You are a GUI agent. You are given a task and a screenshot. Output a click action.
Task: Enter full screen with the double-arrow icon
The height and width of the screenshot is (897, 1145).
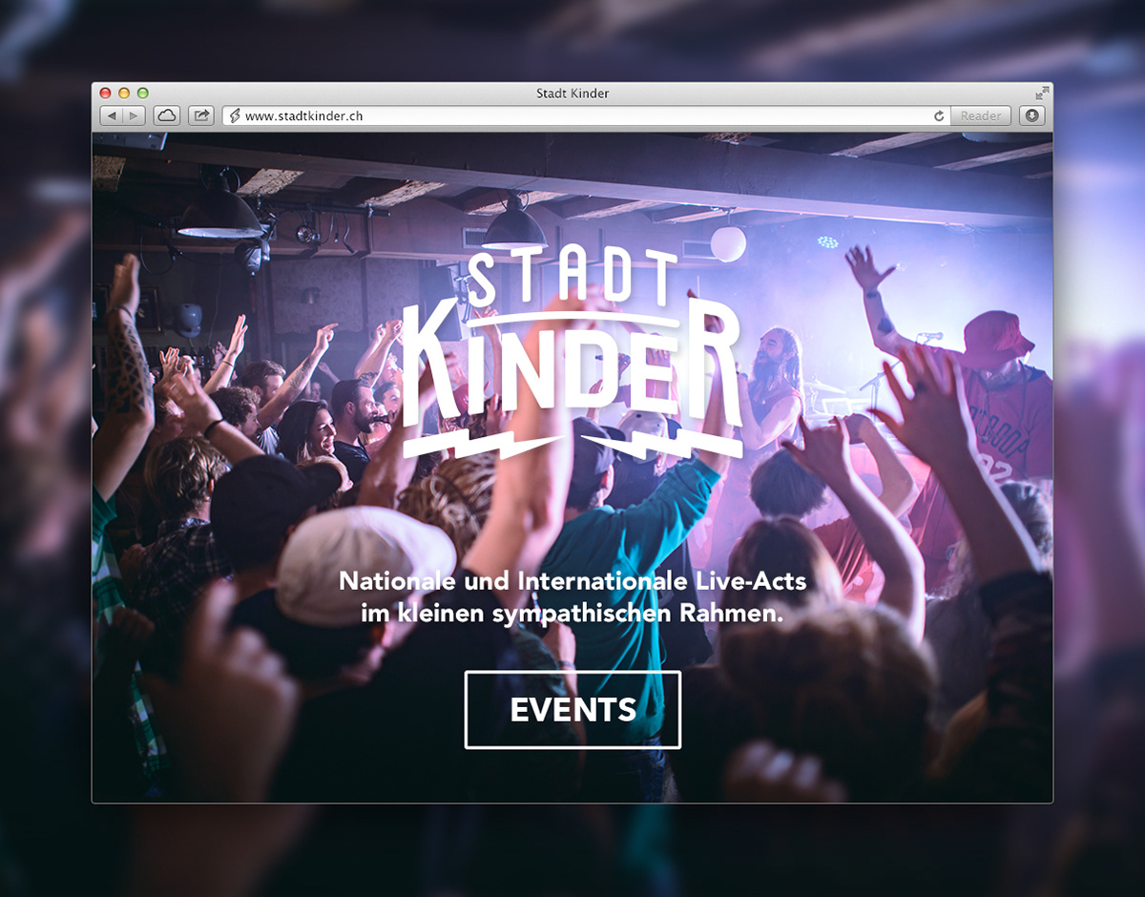coord(1042,93)
